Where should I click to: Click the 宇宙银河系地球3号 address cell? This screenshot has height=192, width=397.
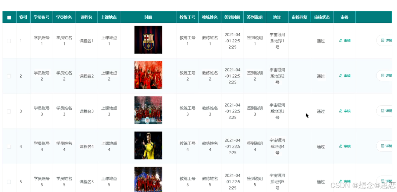(x=277, y=111)
